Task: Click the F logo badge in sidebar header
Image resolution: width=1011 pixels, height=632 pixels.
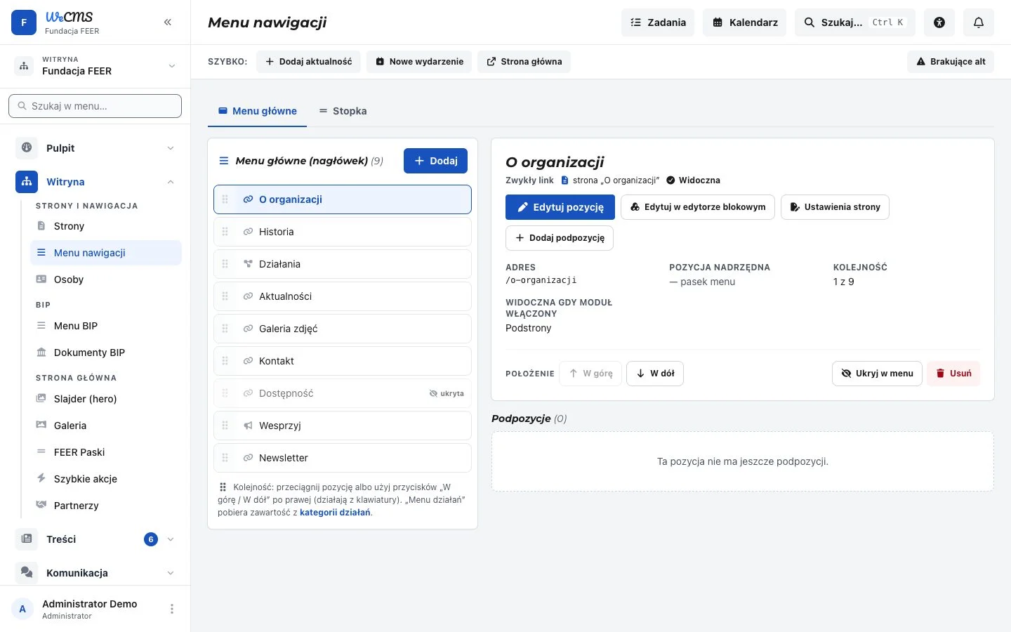Action: point(24,22)
